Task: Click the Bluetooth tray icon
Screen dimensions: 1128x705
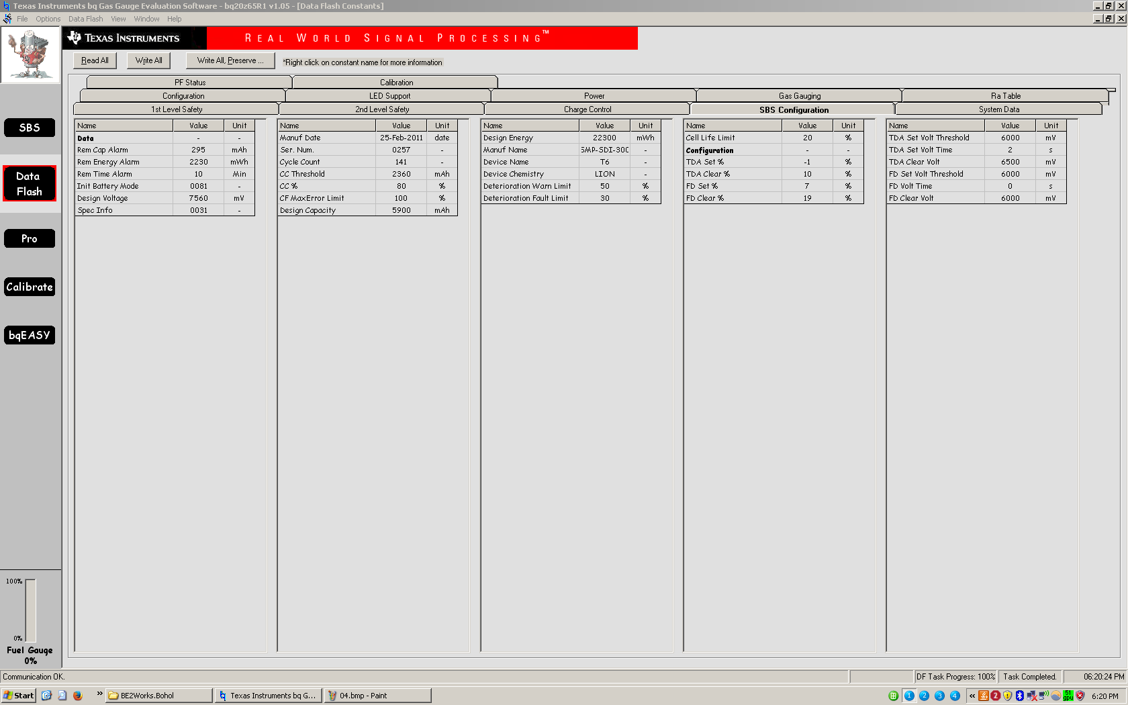Action: click(x=1019, y=696)
